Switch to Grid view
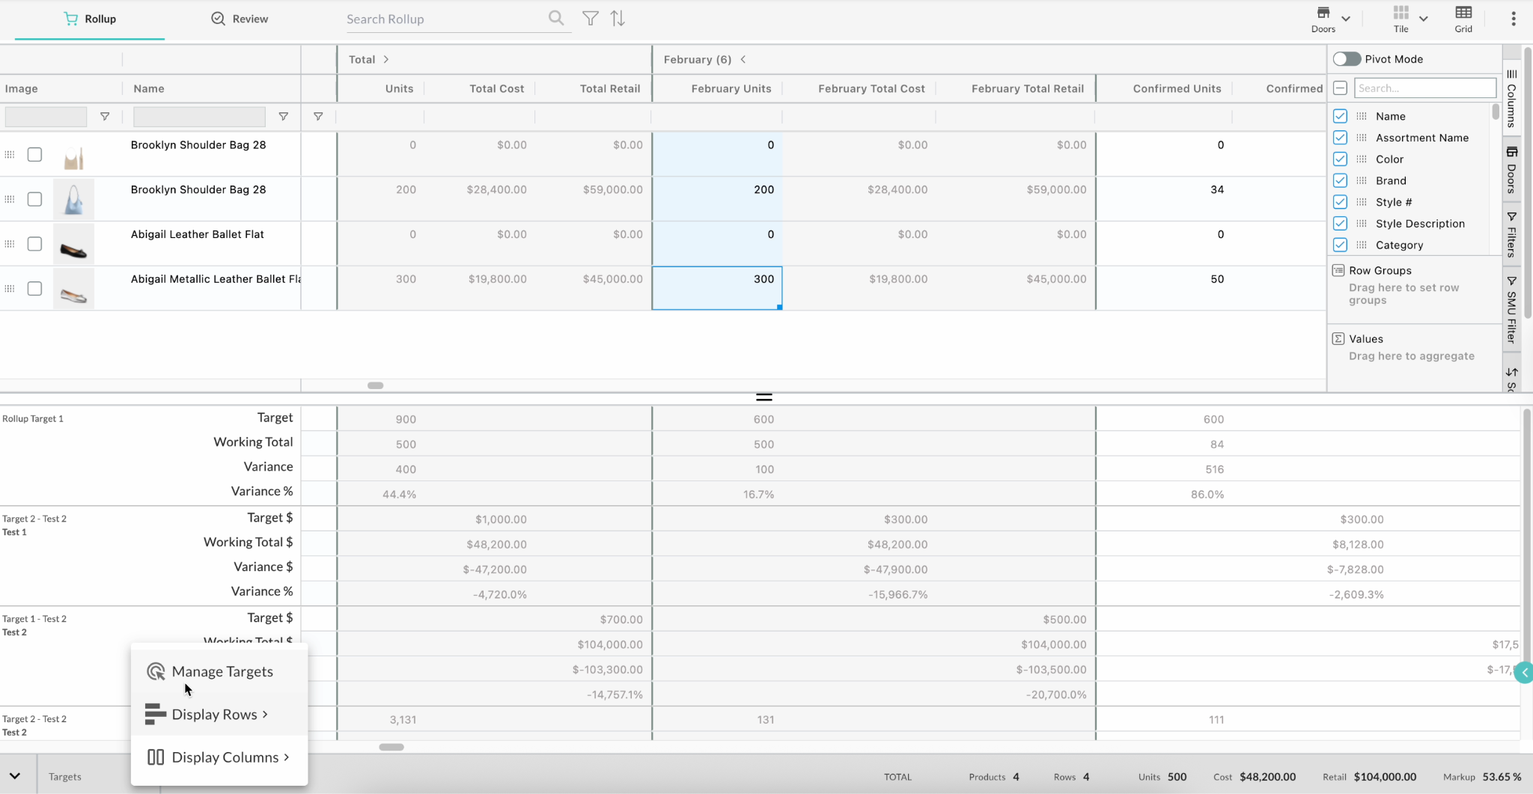 (1463, 19)
